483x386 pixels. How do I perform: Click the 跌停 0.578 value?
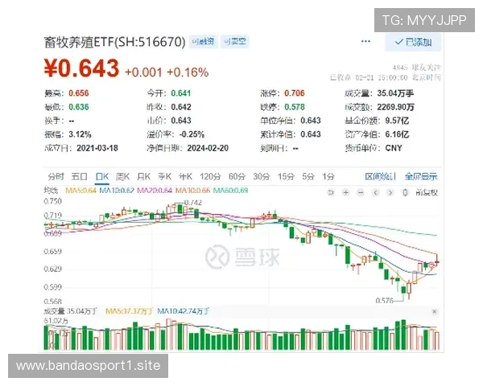point(295,107)
